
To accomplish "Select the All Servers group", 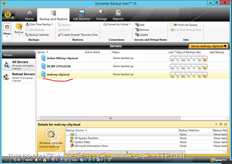I will (19, 65).
